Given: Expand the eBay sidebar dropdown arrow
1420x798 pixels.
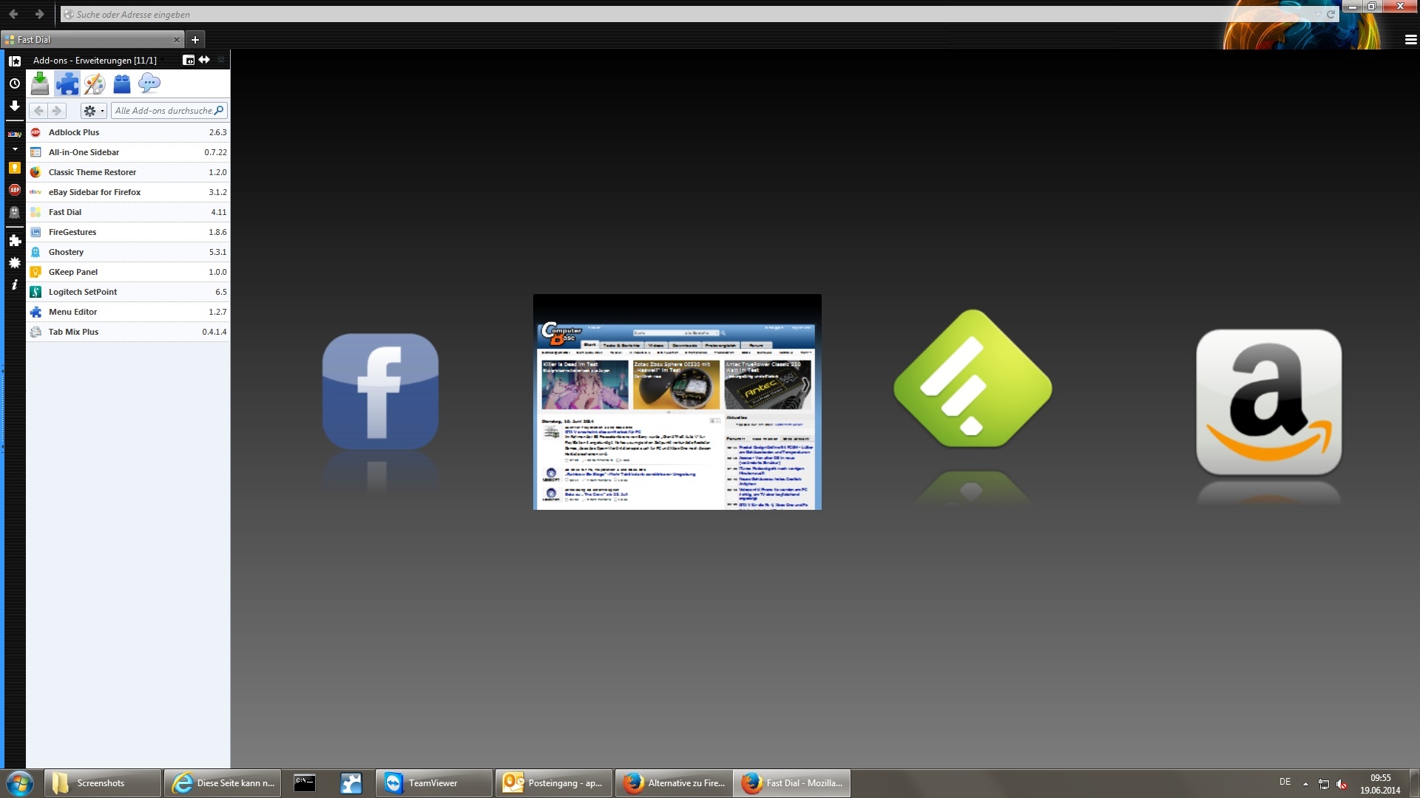Looking at the screenshot, I should [x=15, y=149].
